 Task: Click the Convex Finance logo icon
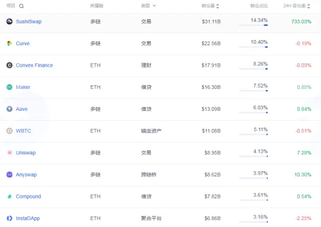click(x=9, y=65)
